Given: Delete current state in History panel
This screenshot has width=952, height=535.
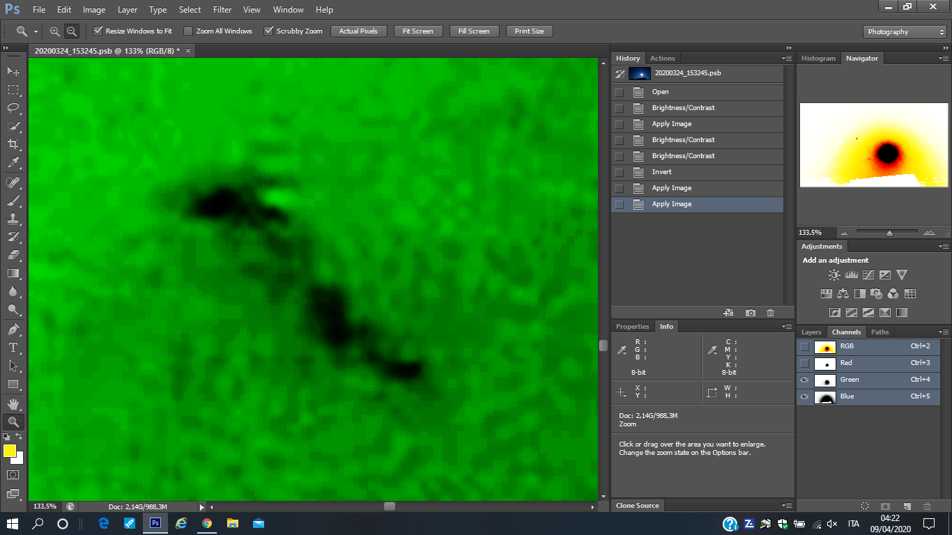Looking at the screenshot, I should coord(770,313).
